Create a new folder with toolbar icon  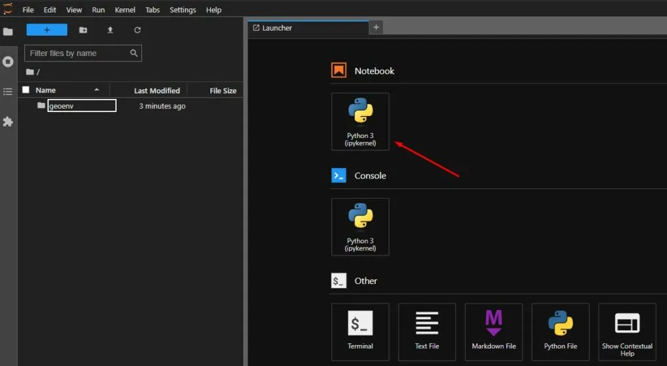[83, 30]
